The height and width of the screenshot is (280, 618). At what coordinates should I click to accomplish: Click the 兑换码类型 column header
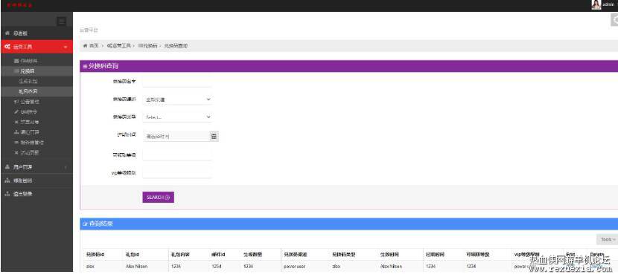[344, 255]
